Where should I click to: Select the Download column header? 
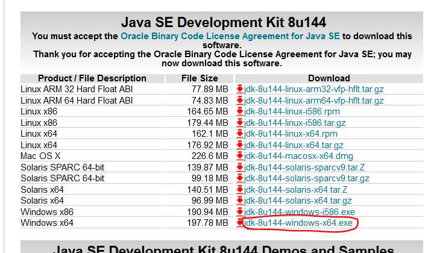(329, 78)
